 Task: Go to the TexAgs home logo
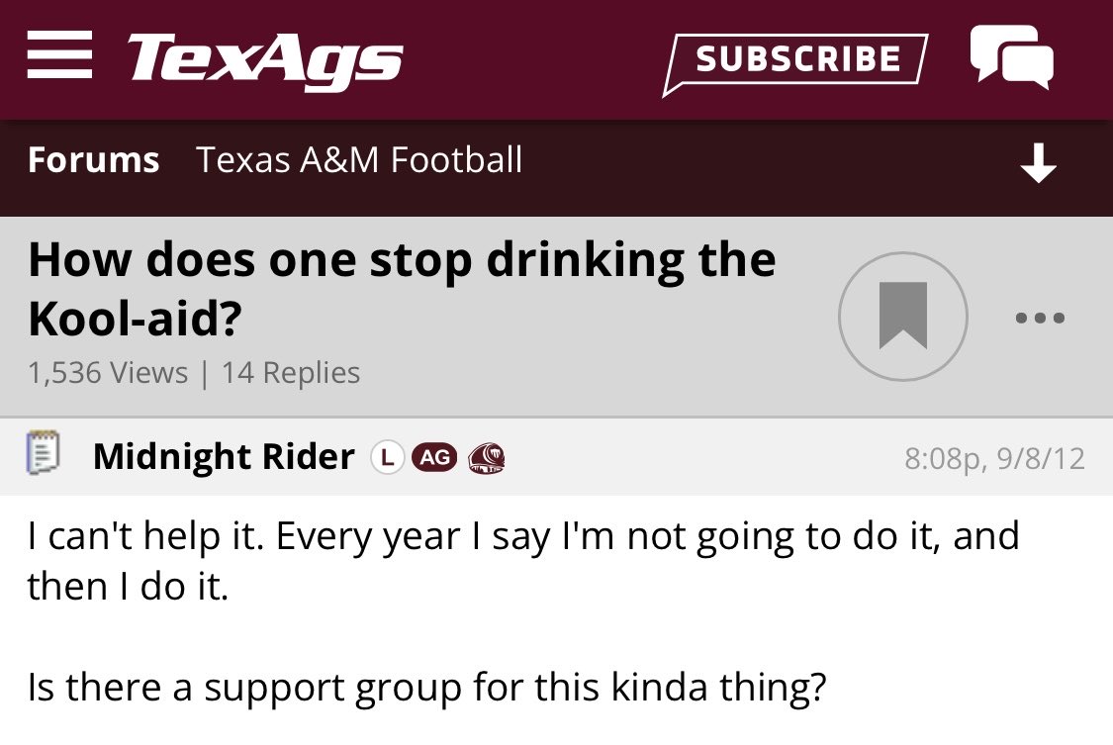tap(265, 61)
